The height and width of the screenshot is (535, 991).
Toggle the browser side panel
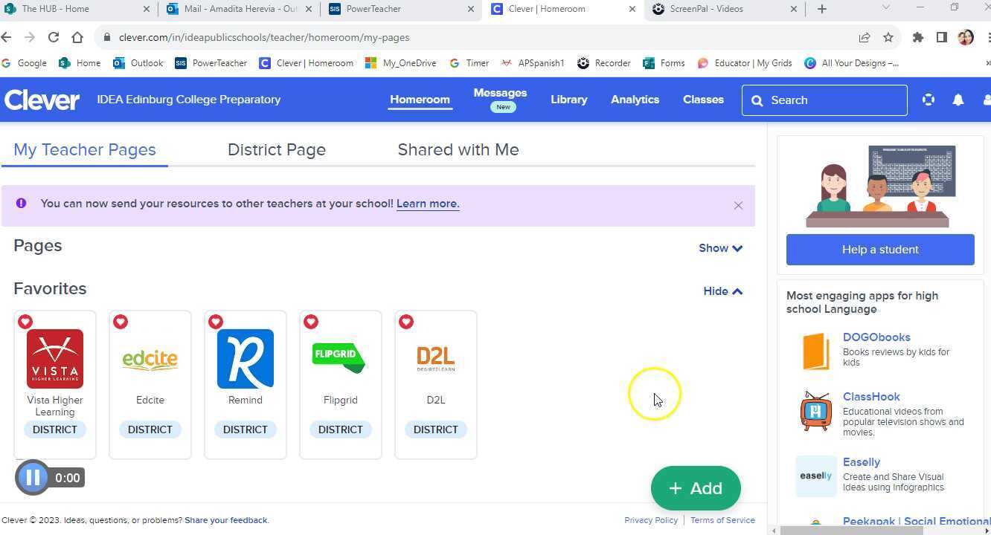pyautogui.click(x=942, y=37)
